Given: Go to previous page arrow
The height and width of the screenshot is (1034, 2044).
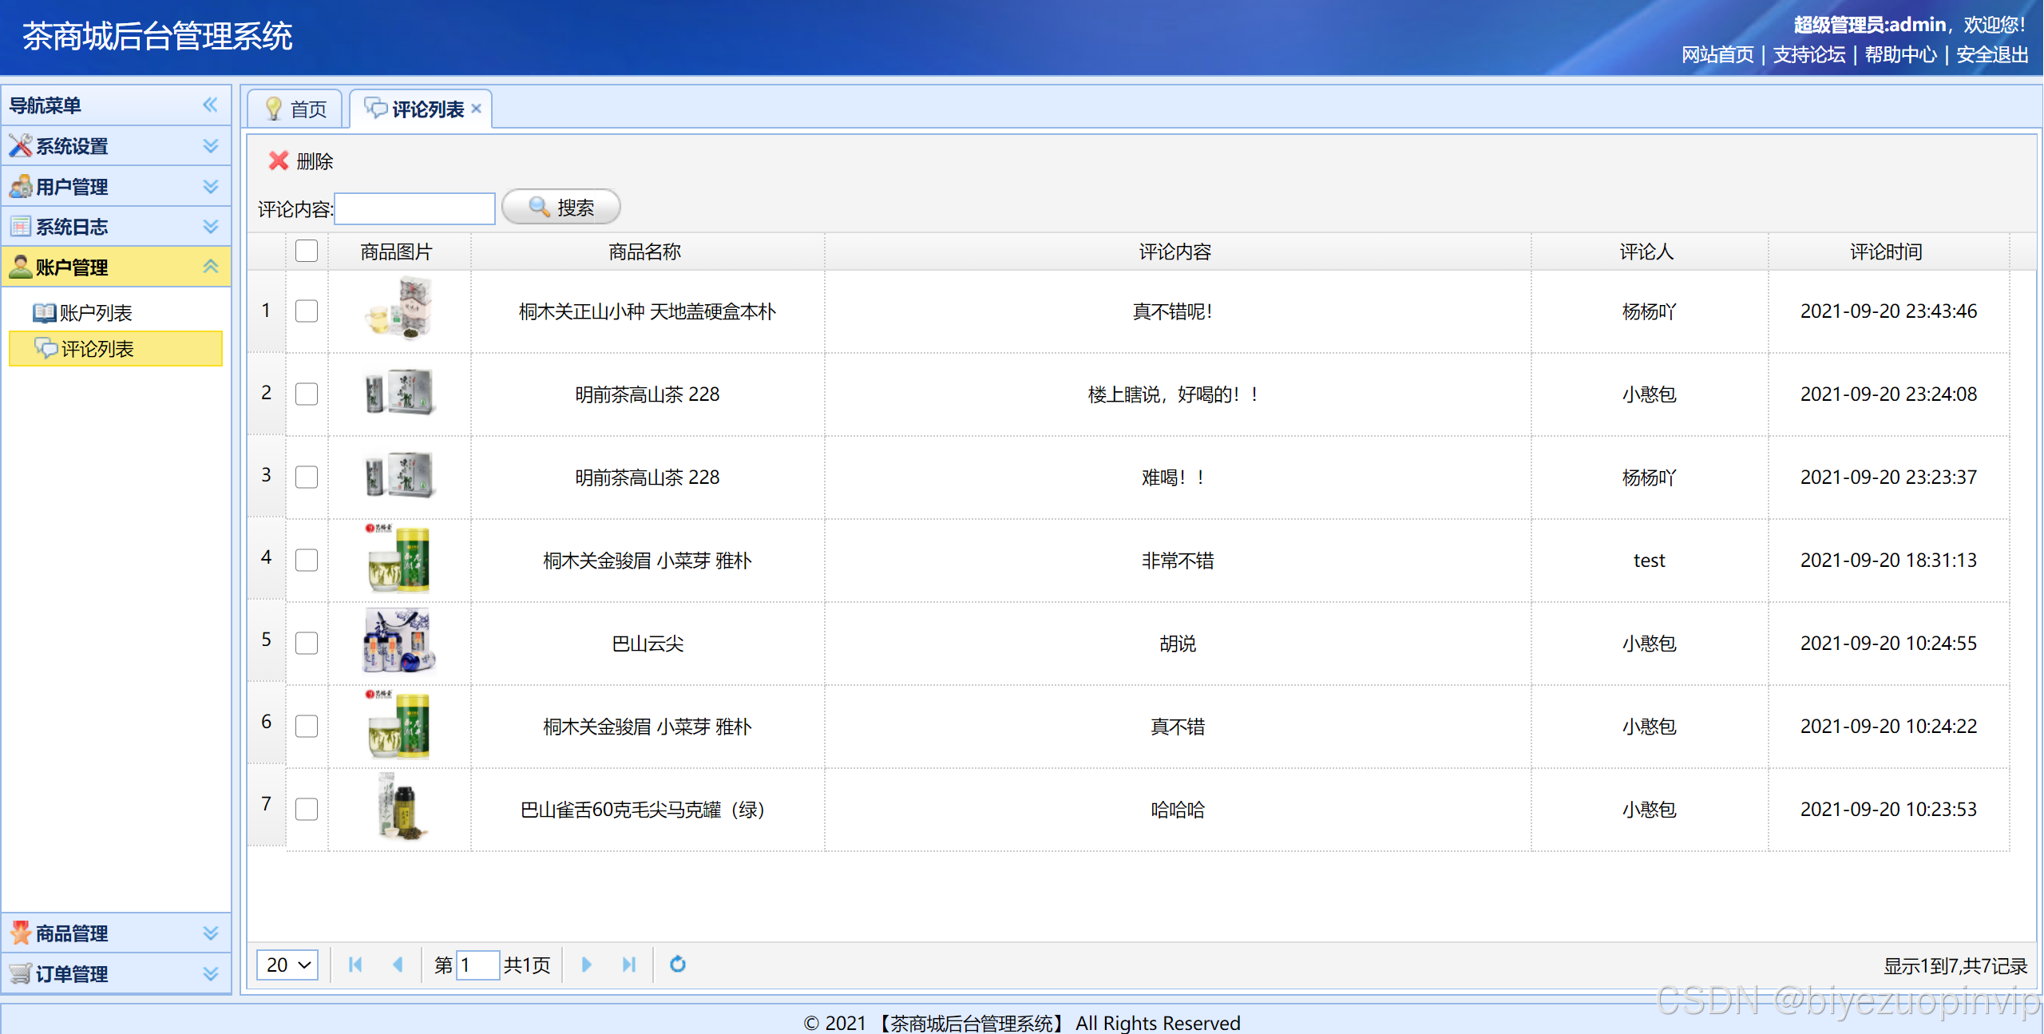Looking at the screenshot, I should (398, 965).
